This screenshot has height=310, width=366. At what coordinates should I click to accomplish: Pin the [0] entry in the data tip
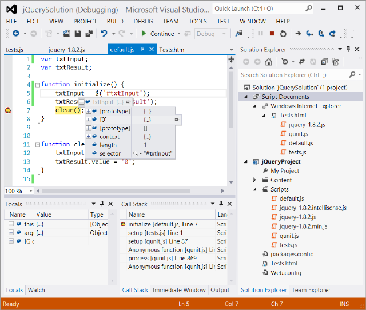click(177, 120)
